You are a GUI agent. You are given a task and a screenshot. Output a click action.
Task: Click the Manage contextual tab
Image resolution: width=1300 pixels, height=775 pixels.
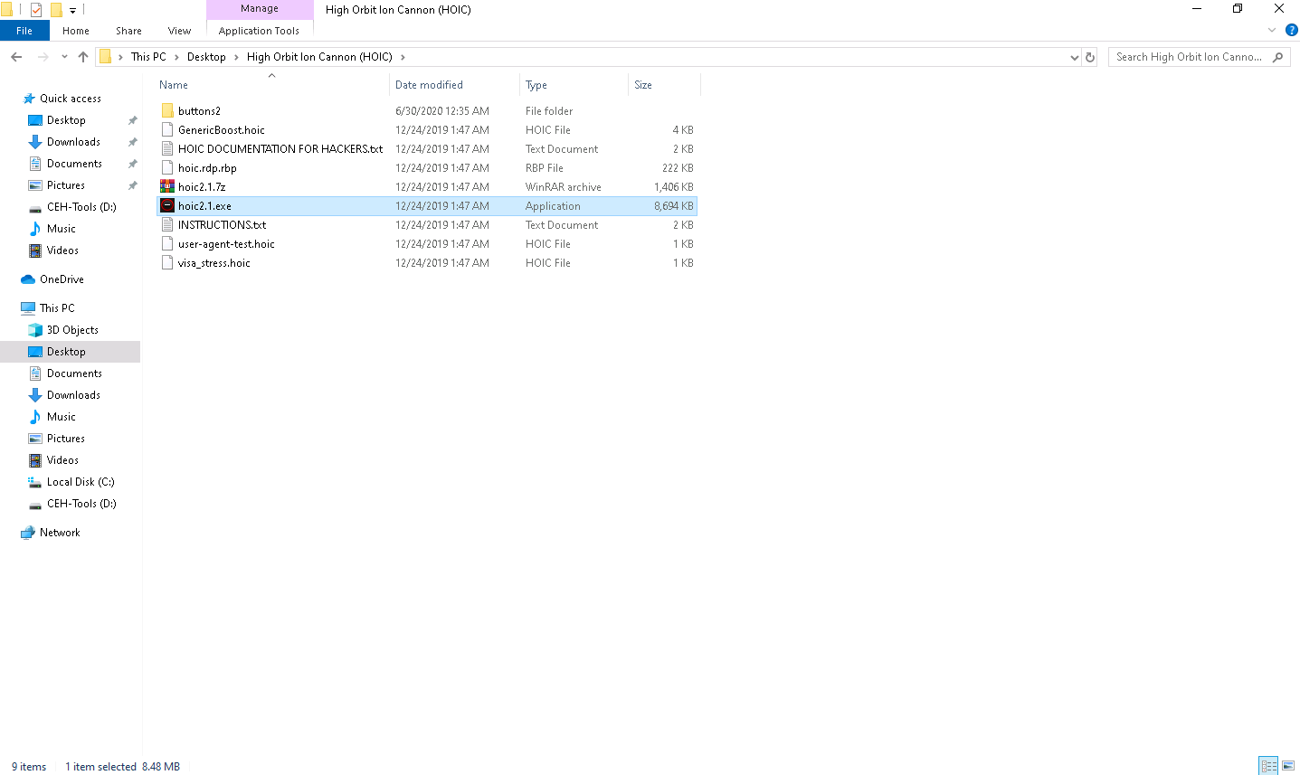(x=260, y=9)
